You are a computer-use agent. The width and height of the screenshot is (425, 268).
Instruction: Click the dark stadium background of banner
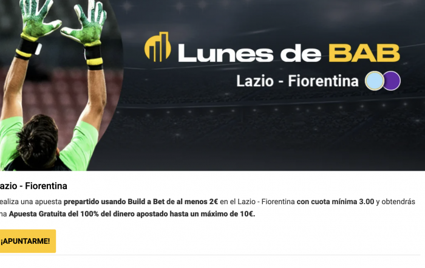271,130
